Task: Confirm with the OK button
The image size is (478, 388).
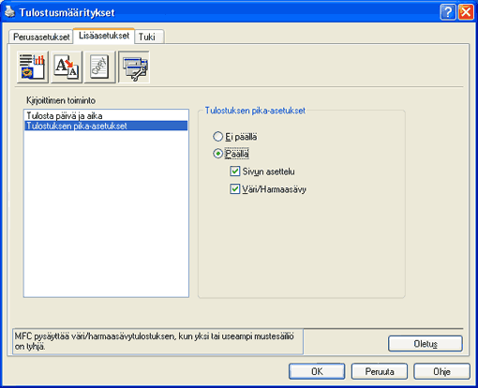Action: pos(317,371)
